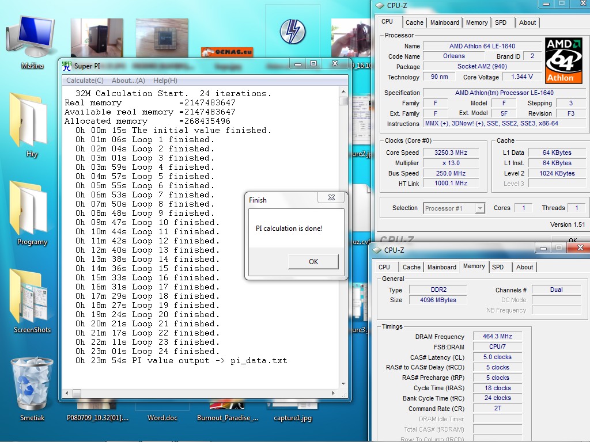The height and width of the screenshot is (442, 590).
Task: Click the 5.0 clocks CAS# Latency value
Action: 497,357
